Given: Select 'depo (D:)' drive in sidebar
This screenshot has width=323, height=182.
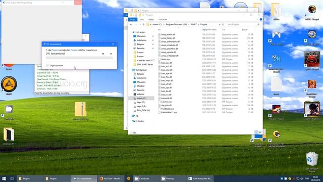Looking at the screenshot, I should [x=141, y=102].
